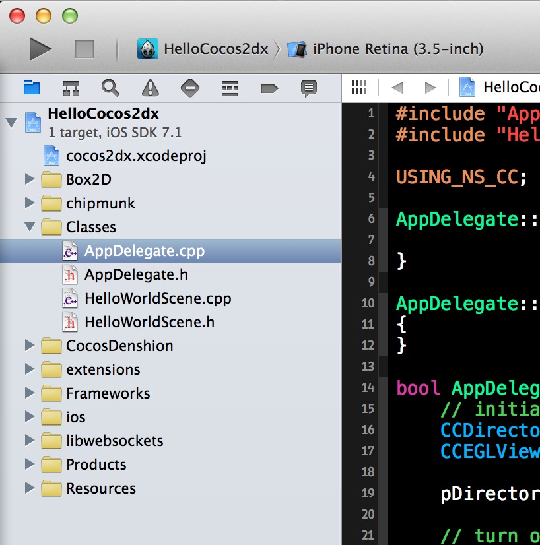Expand the extensions folder
Image resolution: width=540 pixels, height=545 pixels.
30,369
